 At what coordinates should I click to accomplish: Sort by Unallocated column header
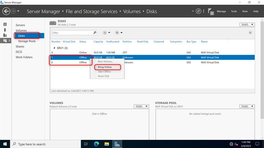[x=112, y=41]
